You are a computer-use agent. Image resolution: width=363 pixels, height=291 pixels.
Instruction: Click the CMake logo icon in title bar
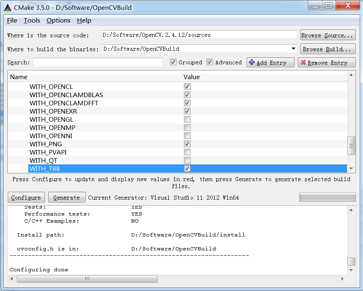tap(8, 8)
